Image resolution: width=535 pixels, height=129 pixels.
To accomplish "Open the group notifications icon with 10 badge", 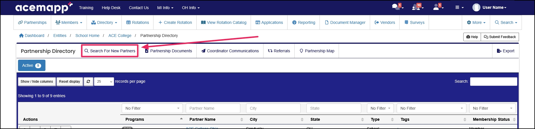I will [x=418, y=7].
